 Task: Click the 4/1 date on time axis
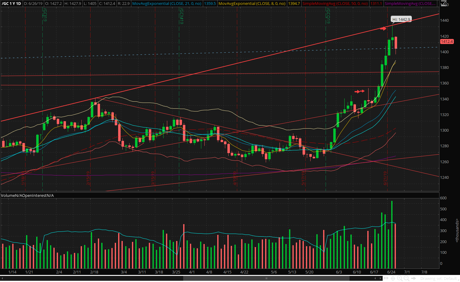[192, 272]
